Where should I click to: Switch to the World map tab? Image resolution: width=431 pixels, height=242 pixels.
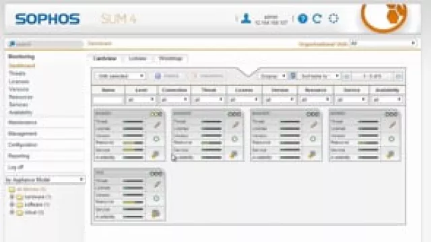click(170, 58)
